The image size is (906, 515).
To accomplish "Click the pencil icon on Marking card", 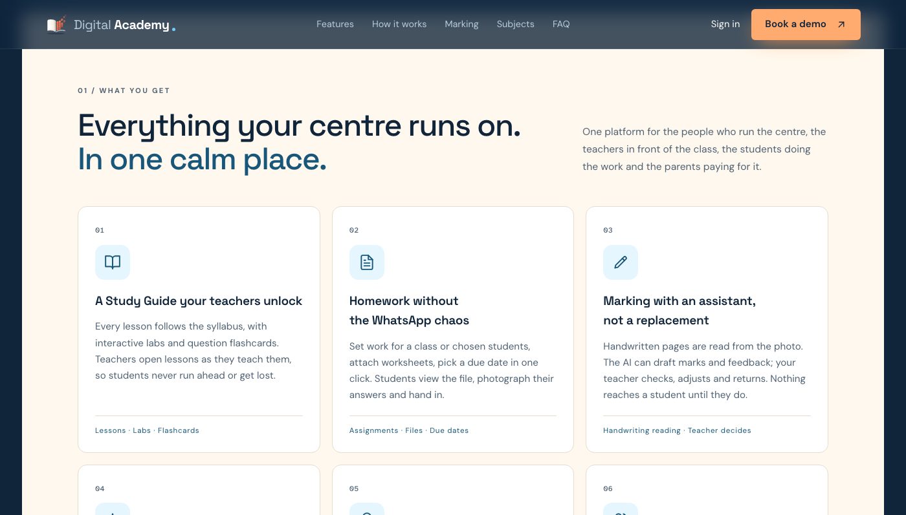I will coord(621,262).
